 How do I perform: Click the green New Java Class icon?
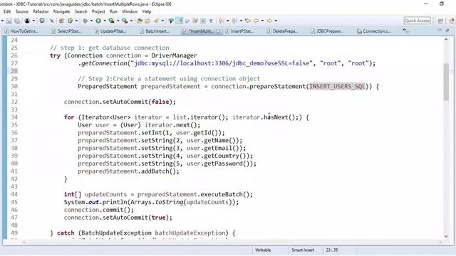pyautogui.click(x=70, y=21)
